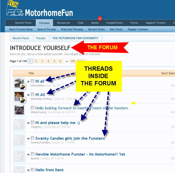175x173 pixels.
Task: Click the username Steveonley
Action: [x=38, y=86]
